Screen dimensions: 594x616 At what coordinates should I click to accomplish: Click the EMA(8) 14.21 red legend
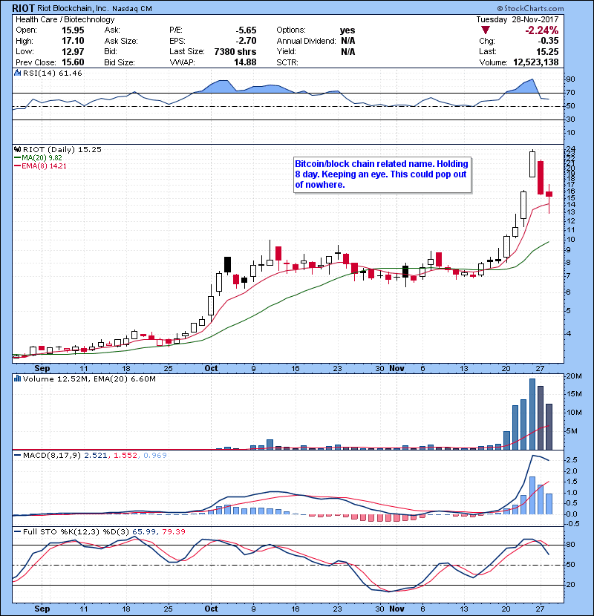(x=44, y=166)
